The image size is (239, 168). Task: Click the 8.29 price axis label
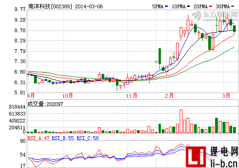pyautogui.click(x=20, y=41)
